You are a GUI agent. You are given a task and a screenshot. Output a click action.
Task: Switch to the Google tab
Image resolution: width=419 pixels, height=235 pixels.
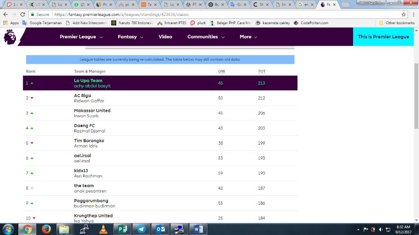pyautogui.click(x=306, y=4)
